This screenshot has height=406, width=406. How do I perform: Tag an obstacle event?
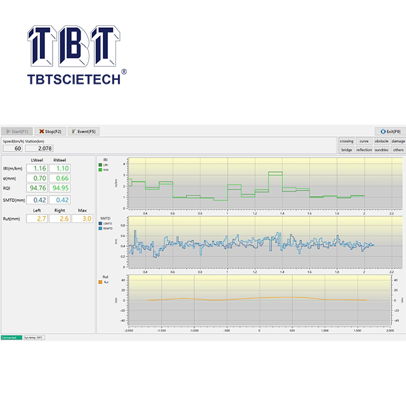pyautogui.click(x=381, y=141)
